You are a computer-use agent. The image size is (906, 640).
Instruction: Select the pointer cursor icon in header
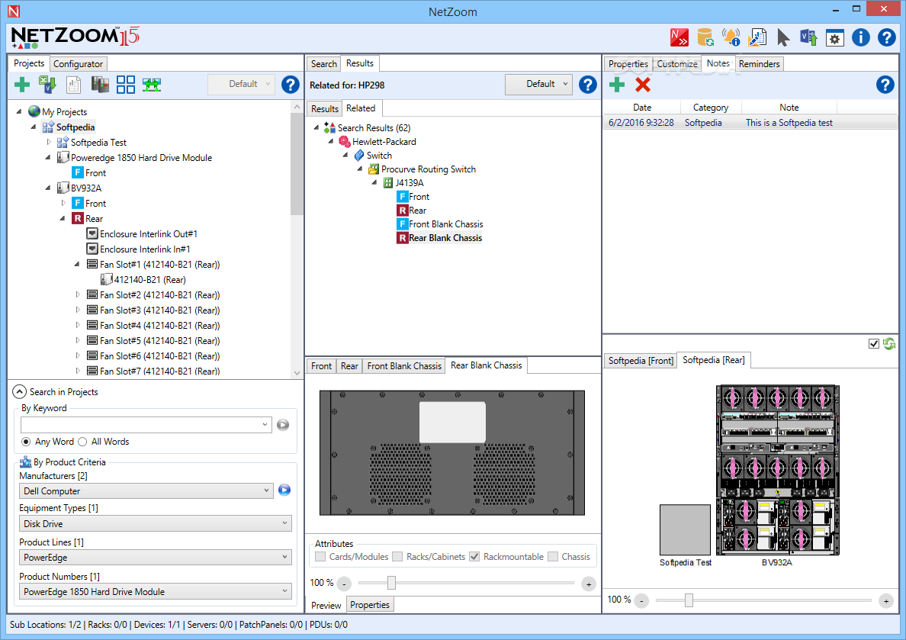coord(783,37)
